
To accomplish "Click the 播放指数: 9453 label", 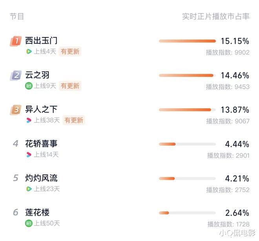I will pyautogui.click(x=228, y=87).
